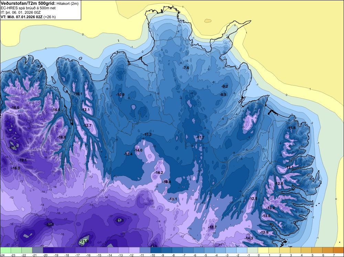This screenshot has height=257, width=344.
Task: Click the -12.8 temperature value
Action: [x=279, y=183]
